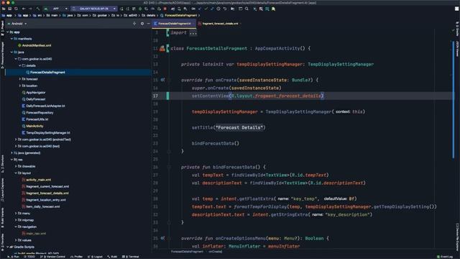Expand the mipmap folder

[x=16, y=220]
